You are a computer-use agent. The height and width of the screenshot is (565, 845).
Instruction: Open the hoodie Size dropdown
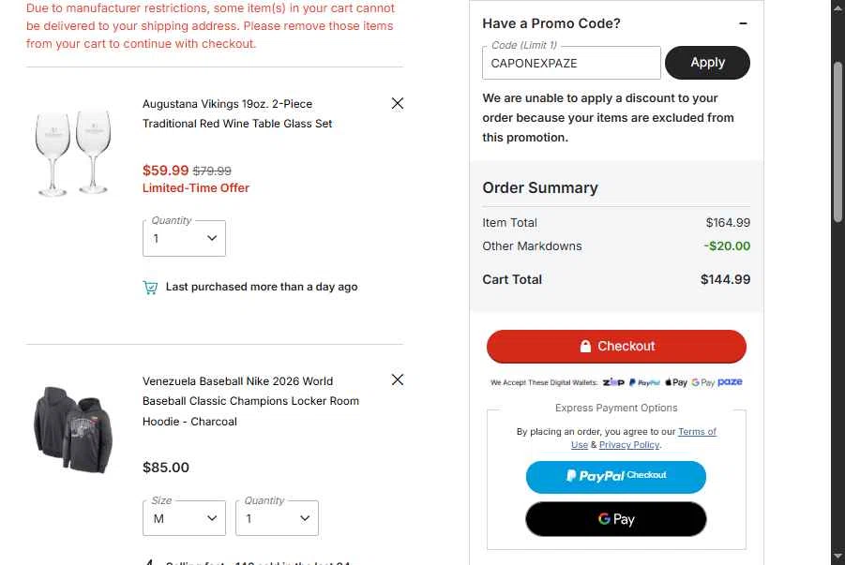[x=184, y=518]
